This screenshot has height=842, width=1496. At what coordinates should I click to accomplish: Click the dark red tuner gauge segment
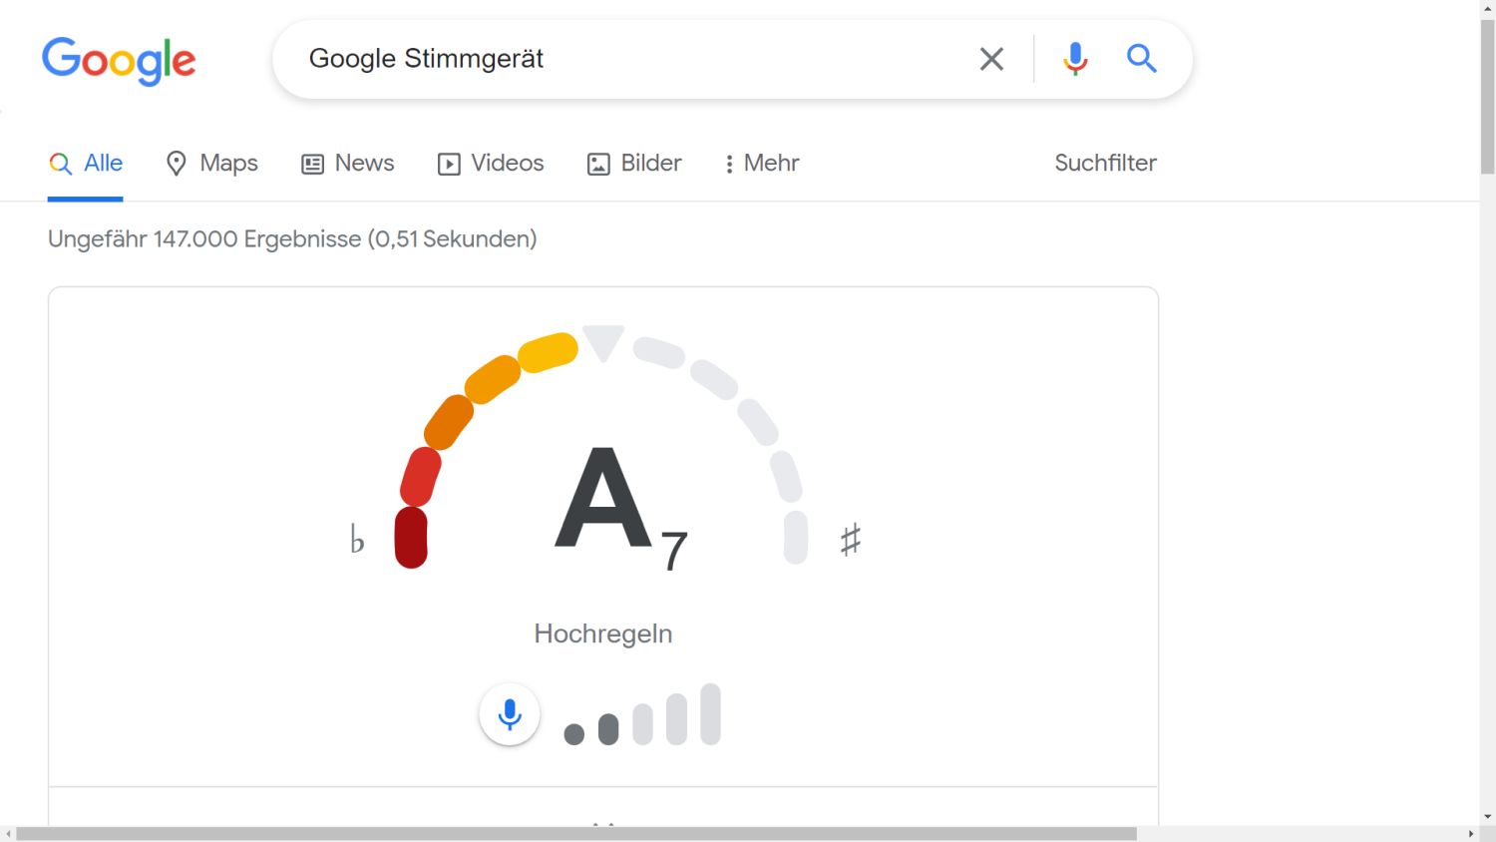pos(411,538)
